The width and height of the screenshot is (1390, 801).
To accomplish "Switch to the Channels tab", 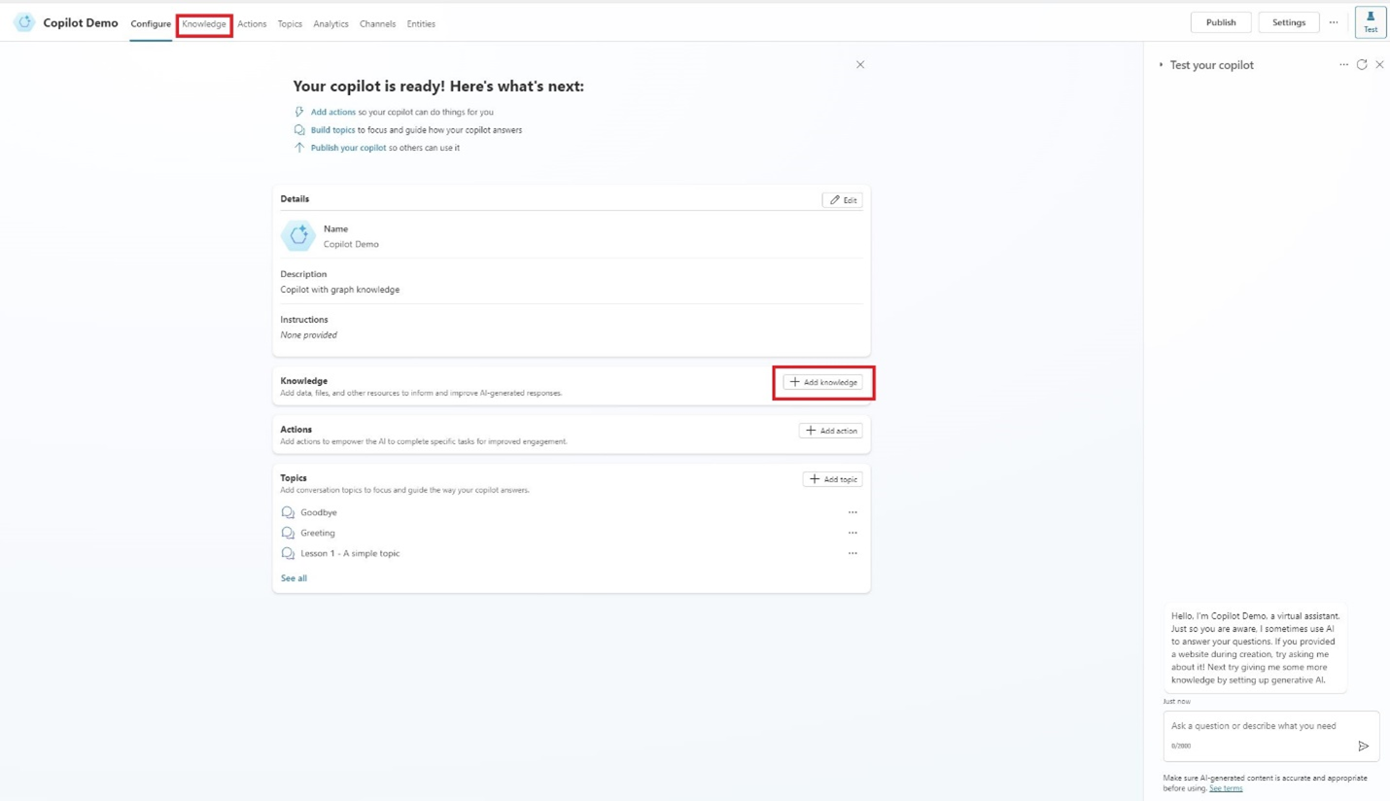I will 377,24.
